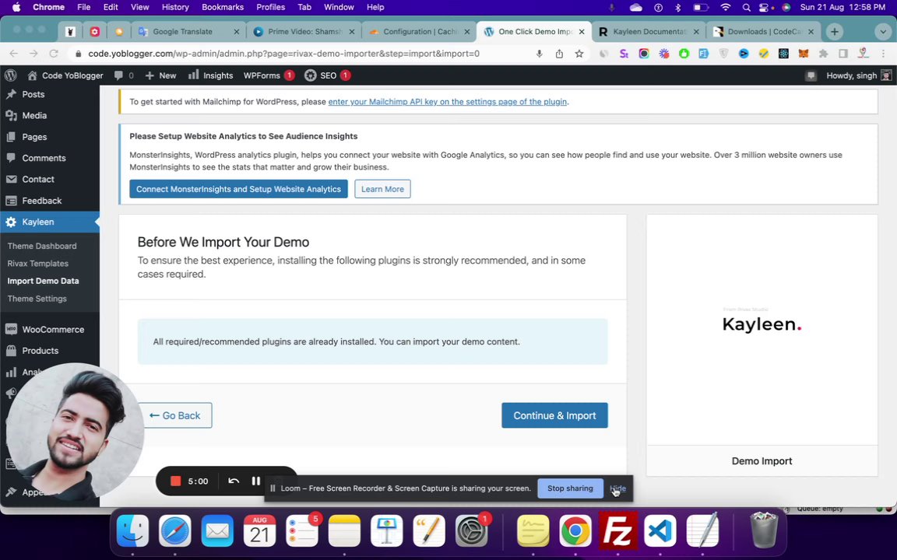Open Safari from the Dock

coord(175,531)
